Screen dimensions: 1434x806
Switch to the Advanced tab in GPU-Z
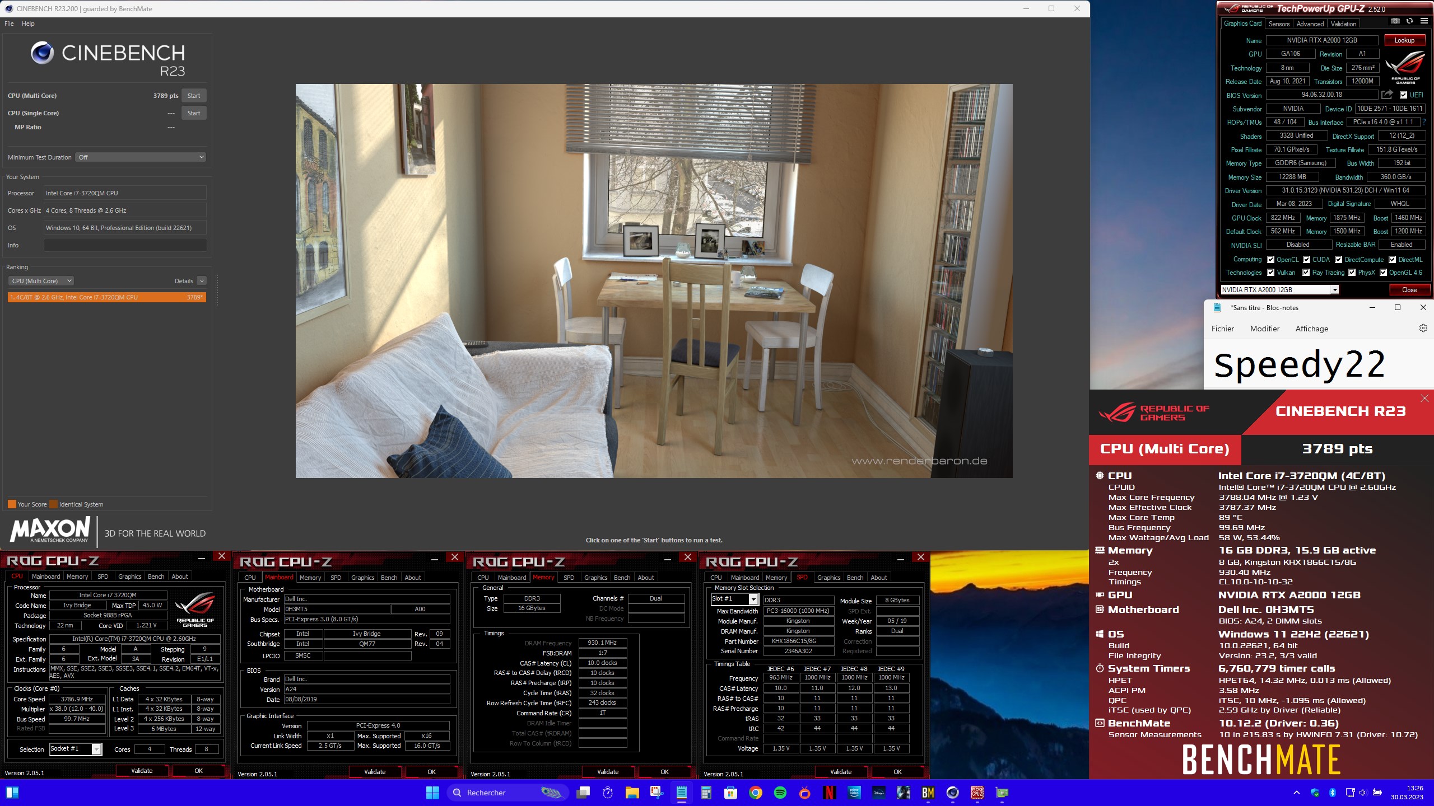click(1310, 24)
